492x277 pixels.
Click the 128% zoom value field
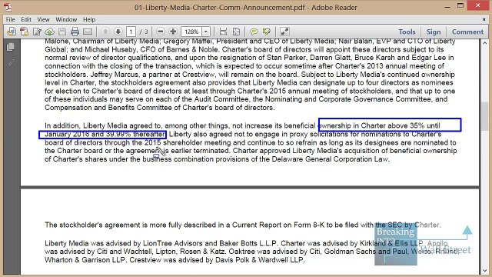191,32
